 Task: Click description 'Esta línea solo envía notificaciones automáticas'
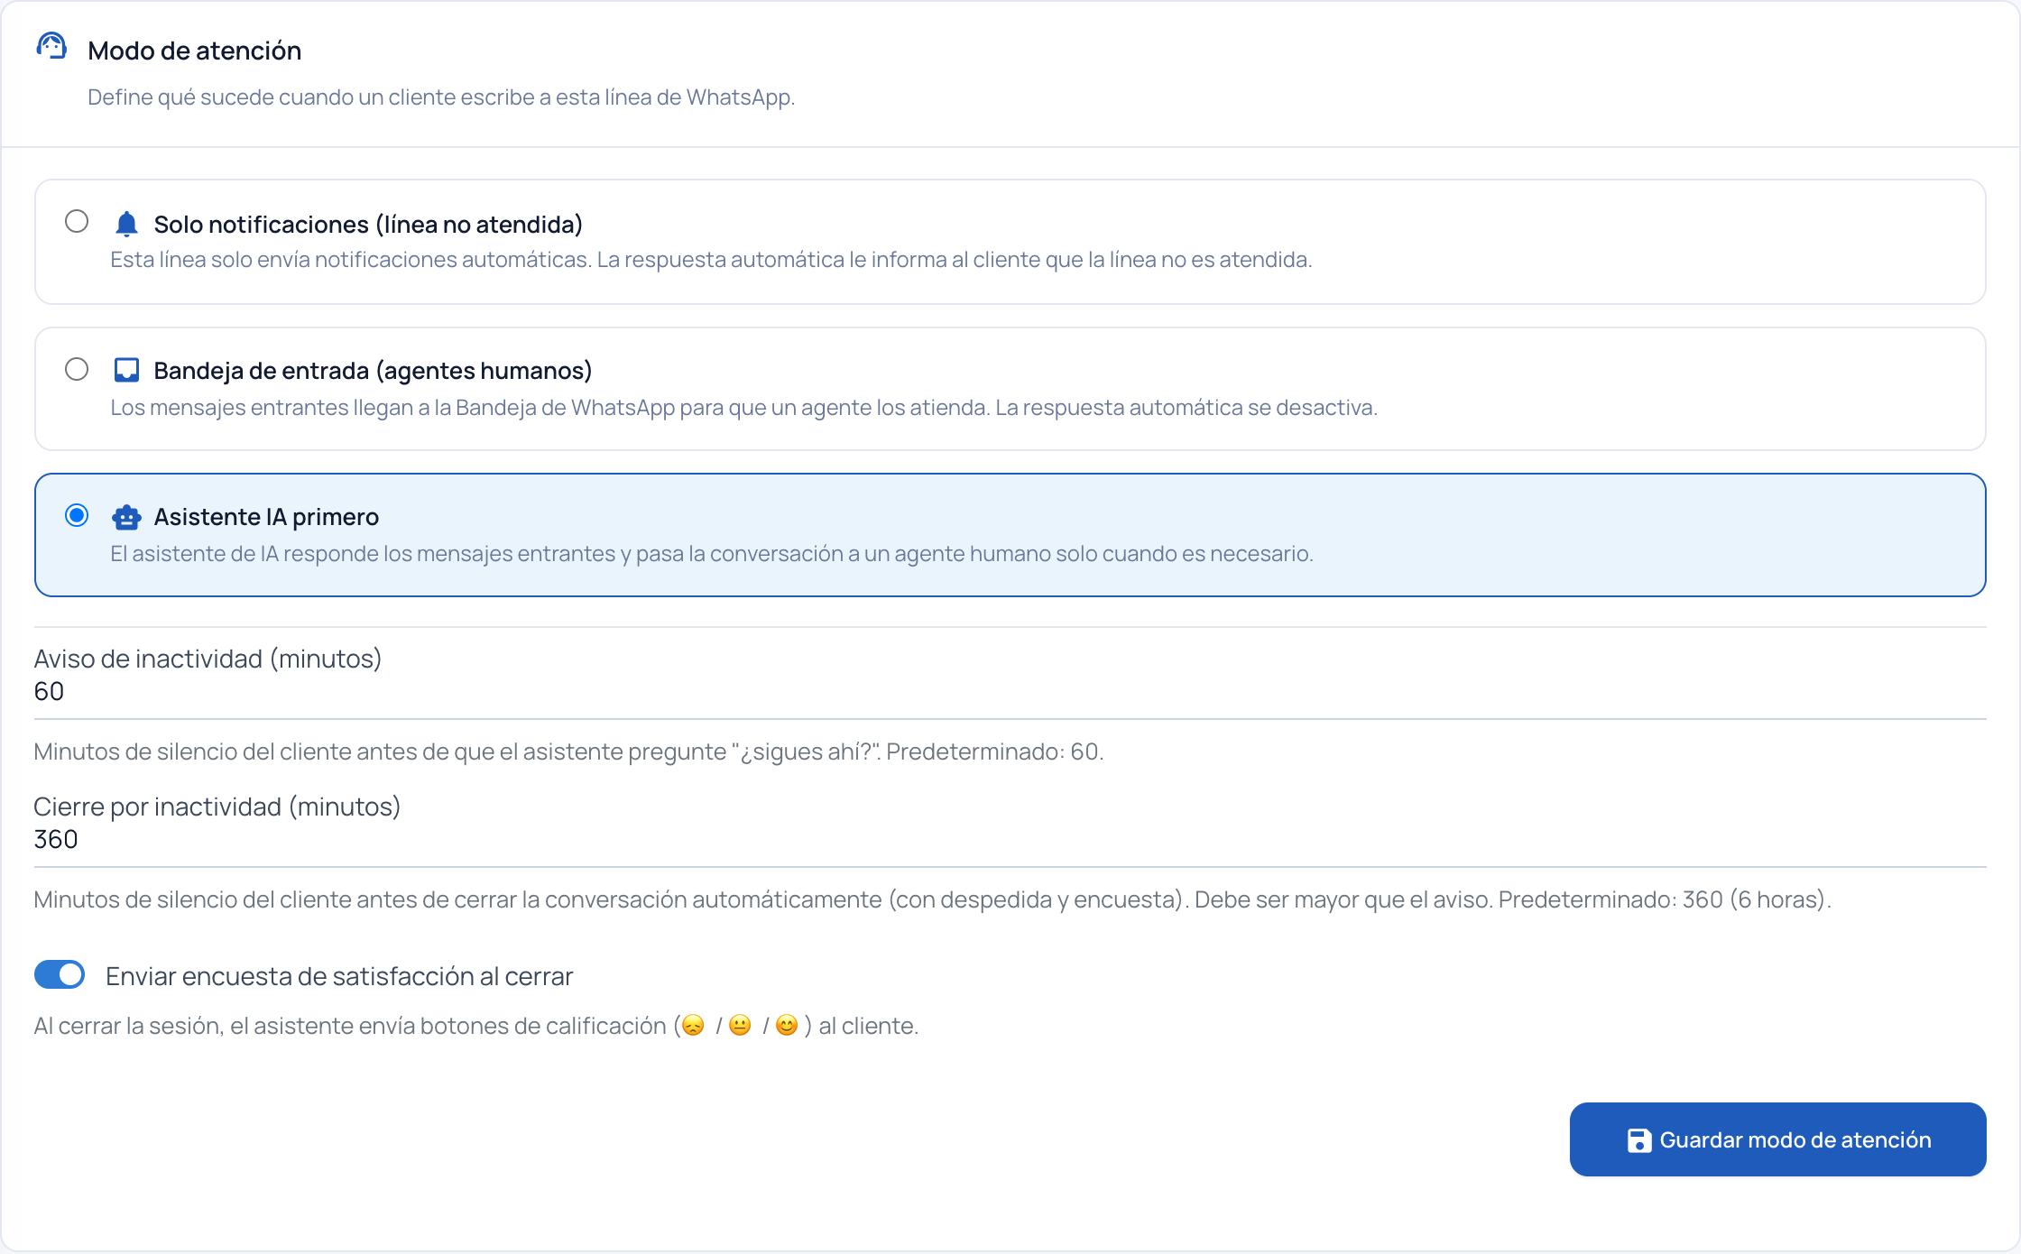coord(711,260)
